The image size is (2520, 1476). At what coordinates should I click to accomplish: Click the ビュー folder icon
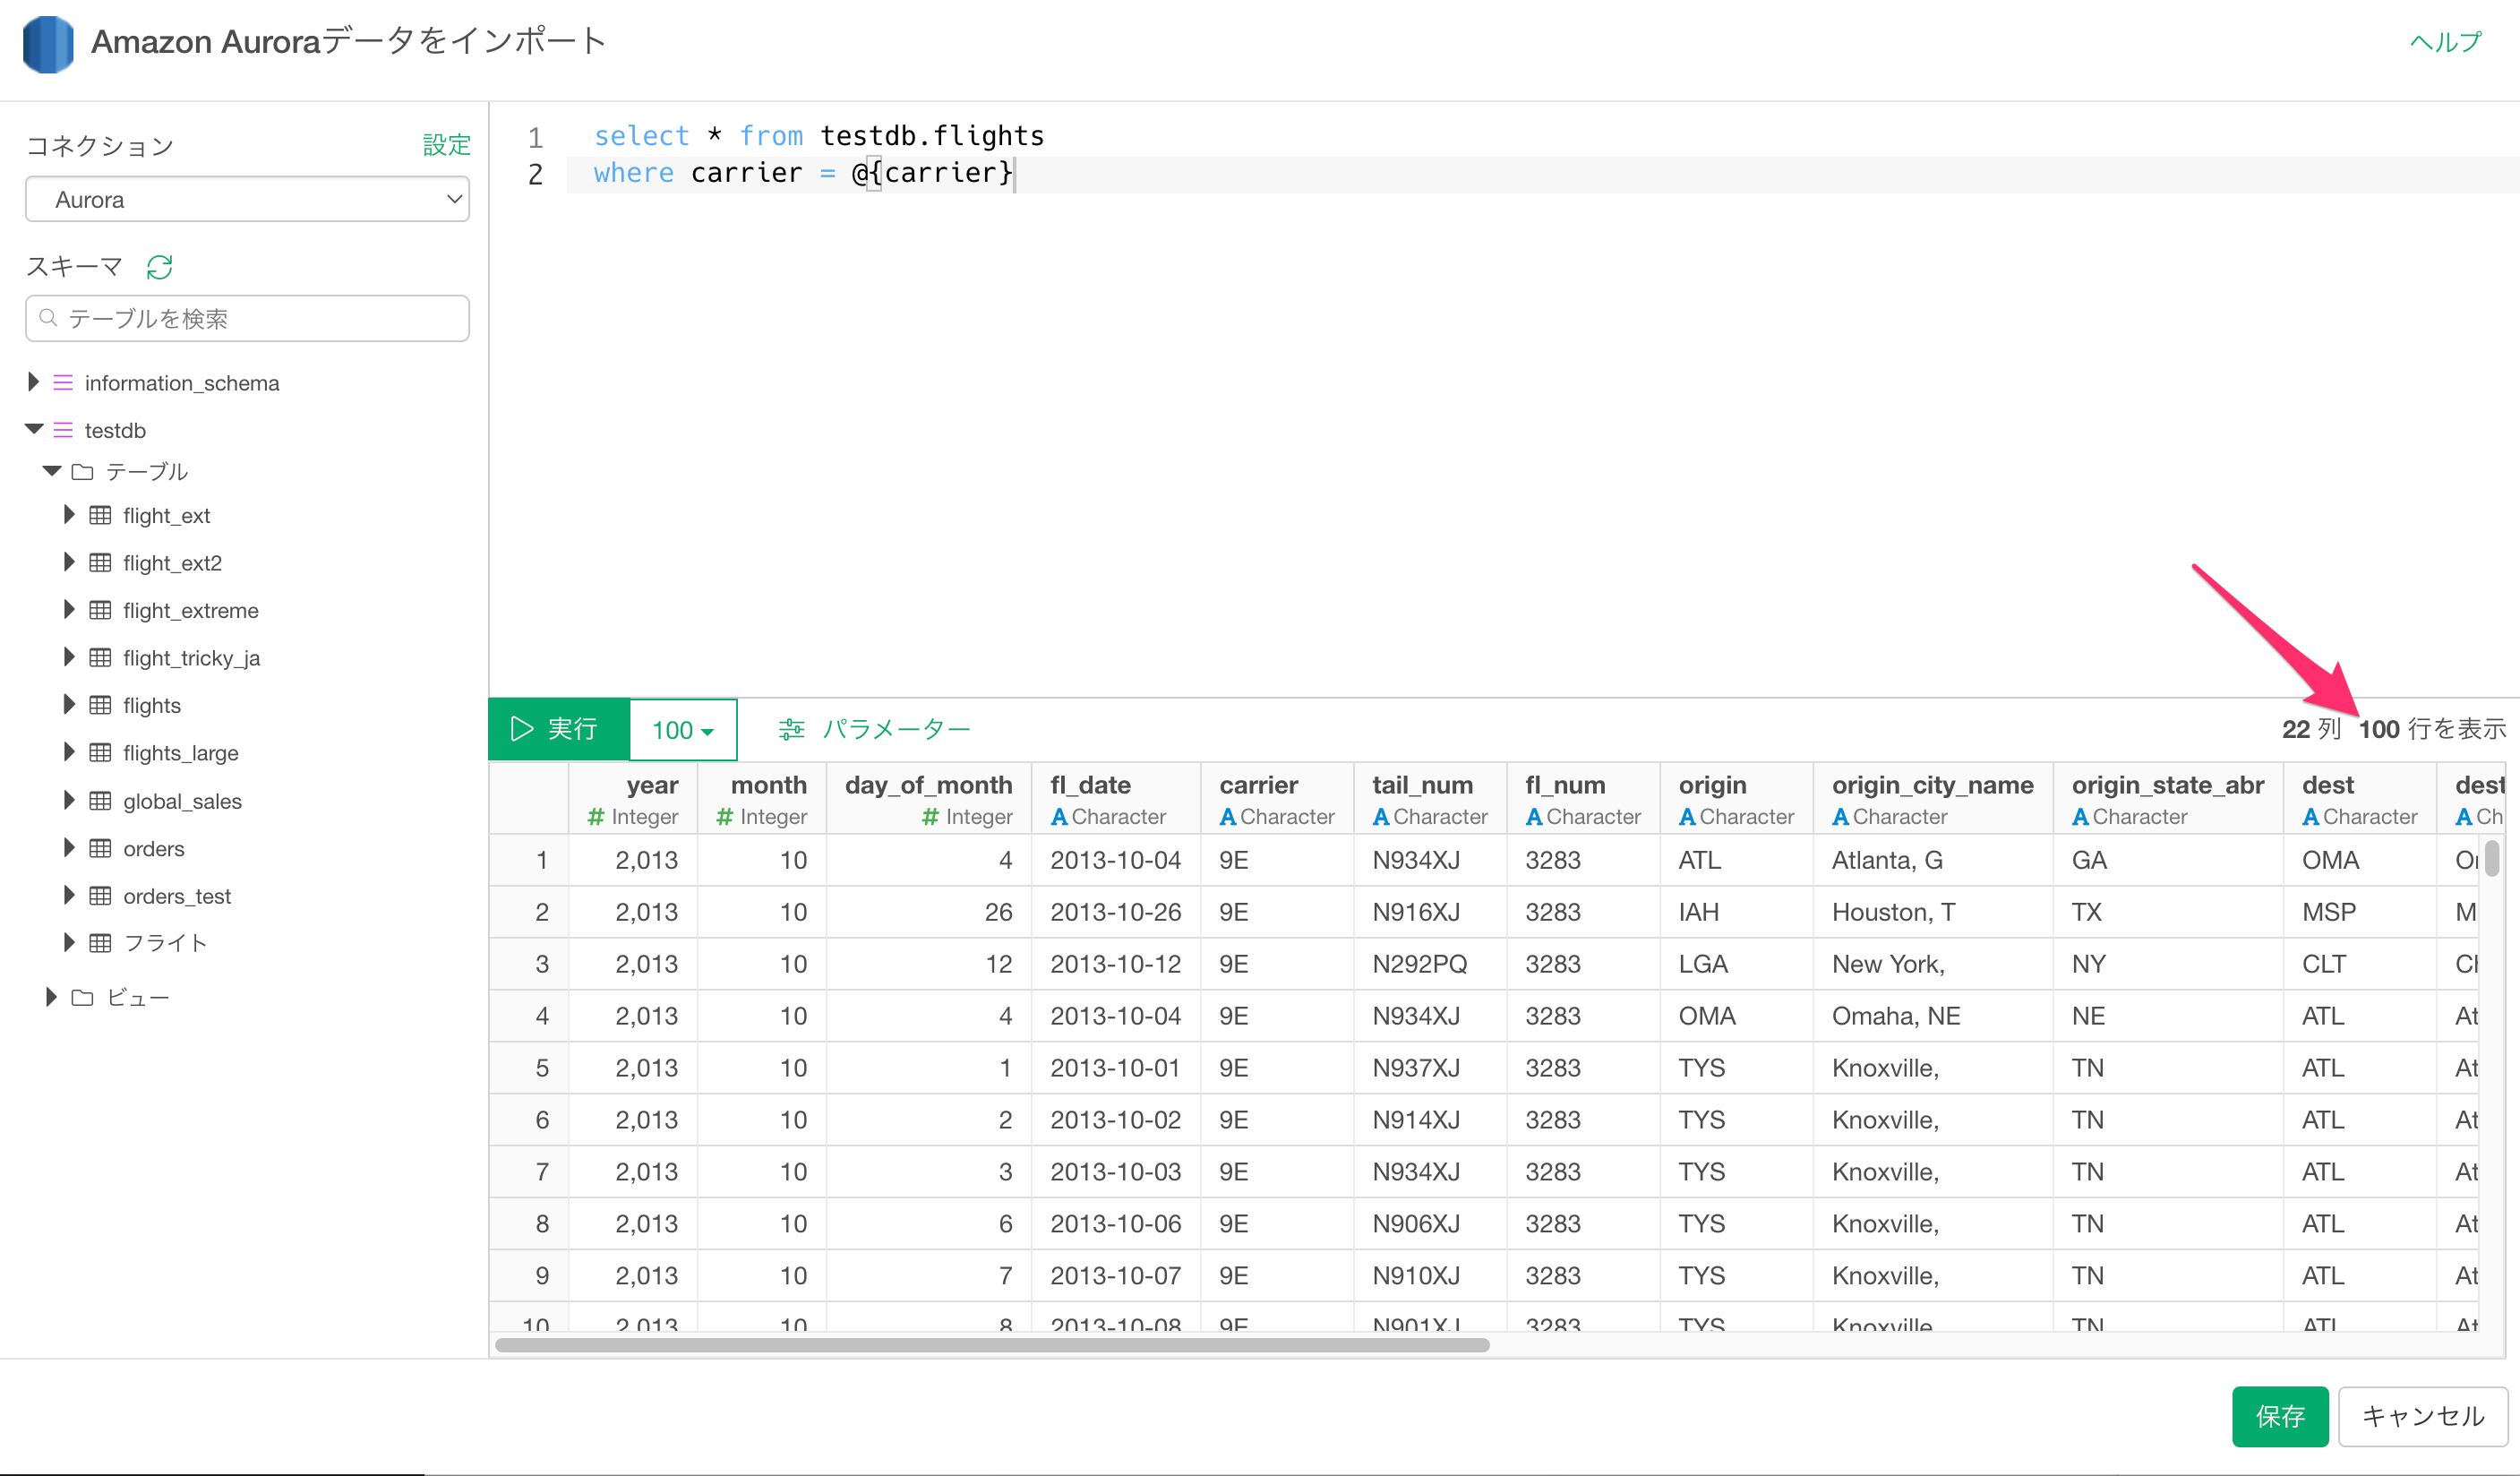(83, 997)
